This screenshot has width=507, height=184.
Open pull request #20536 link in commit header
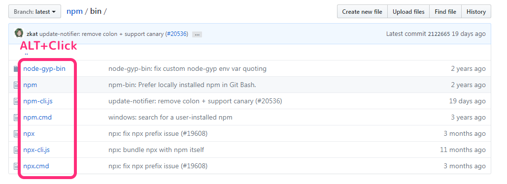pos(176,34)
